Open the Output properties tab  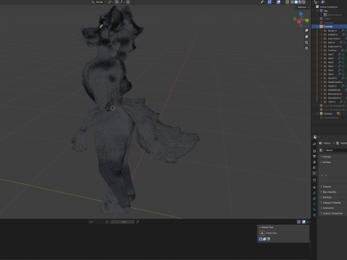(x=314, y=157)
